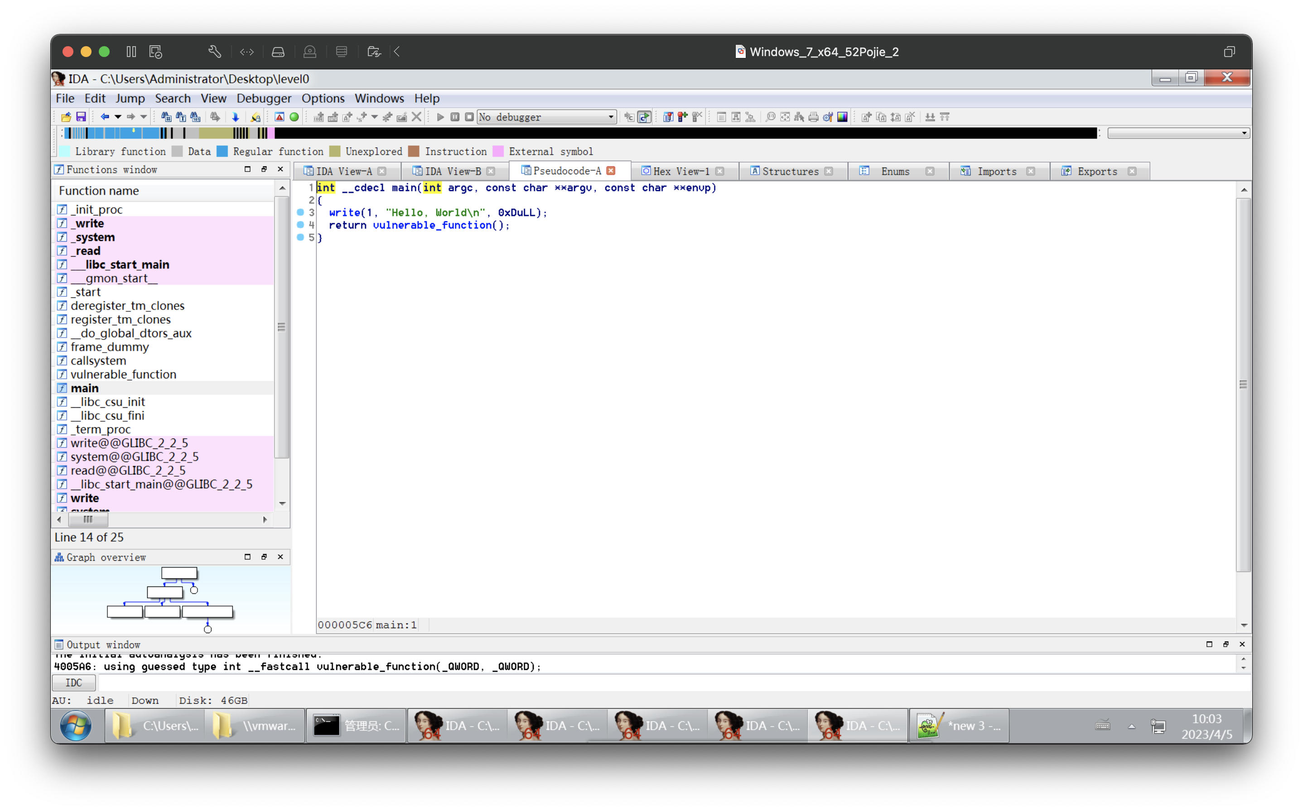Click the blue down arrow jump icon

[235, 117]
